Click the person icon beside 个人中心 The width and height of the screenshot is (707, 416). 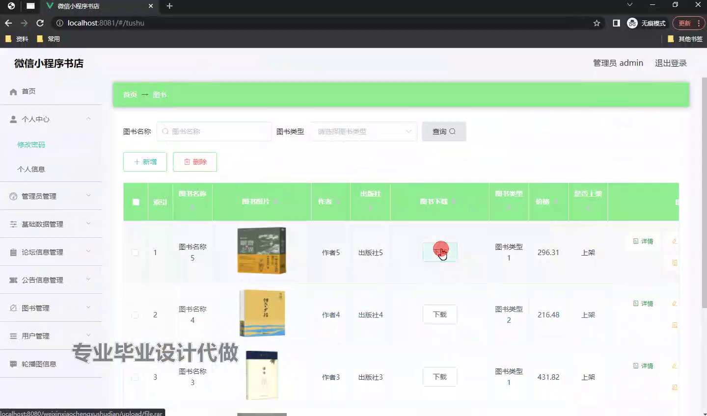coord(13,119)
